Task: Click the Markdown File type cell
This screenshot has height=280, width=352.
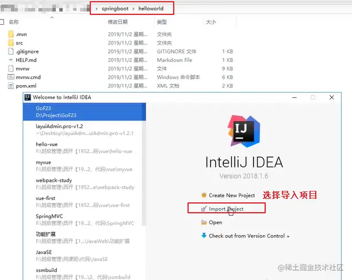Action: point(175,60)
